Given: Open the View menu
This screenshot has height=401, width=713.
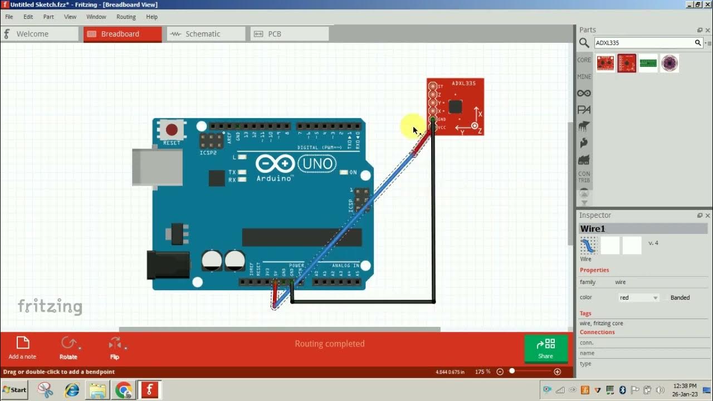Looking at the screenshot, I should pos(70,17).
